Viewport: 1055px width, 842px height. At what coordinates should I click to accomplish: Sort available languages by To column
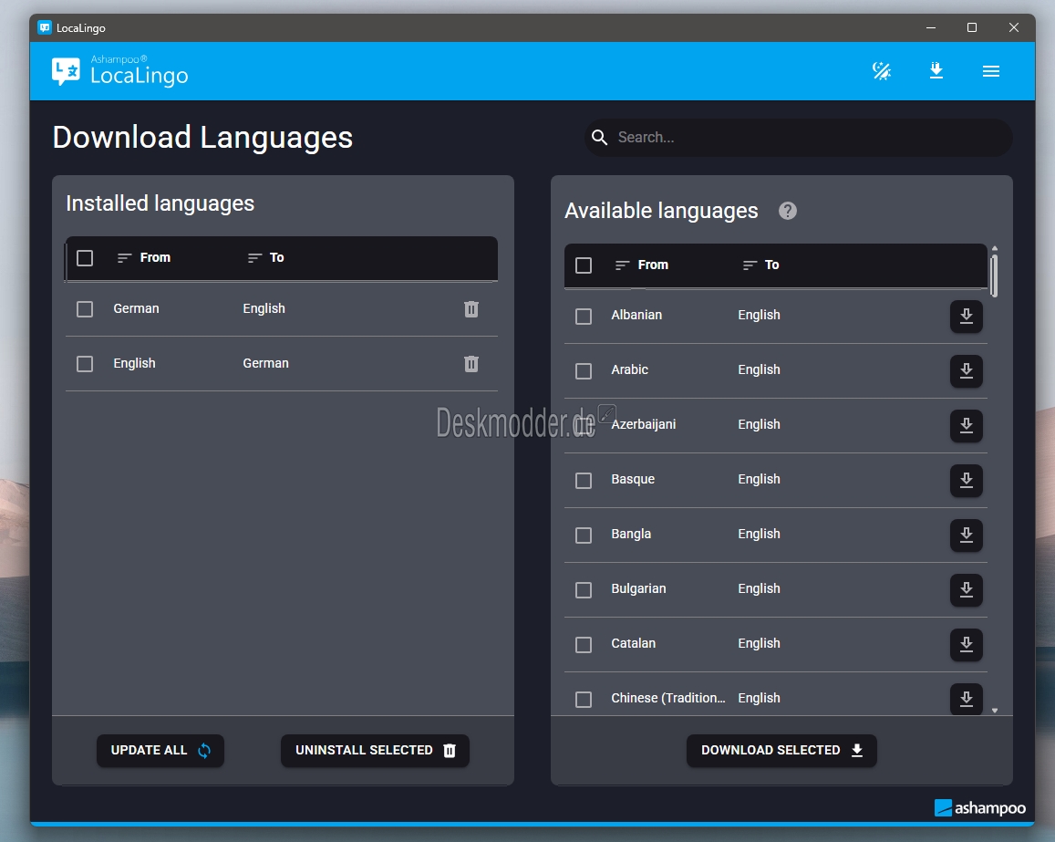[761, 265]
